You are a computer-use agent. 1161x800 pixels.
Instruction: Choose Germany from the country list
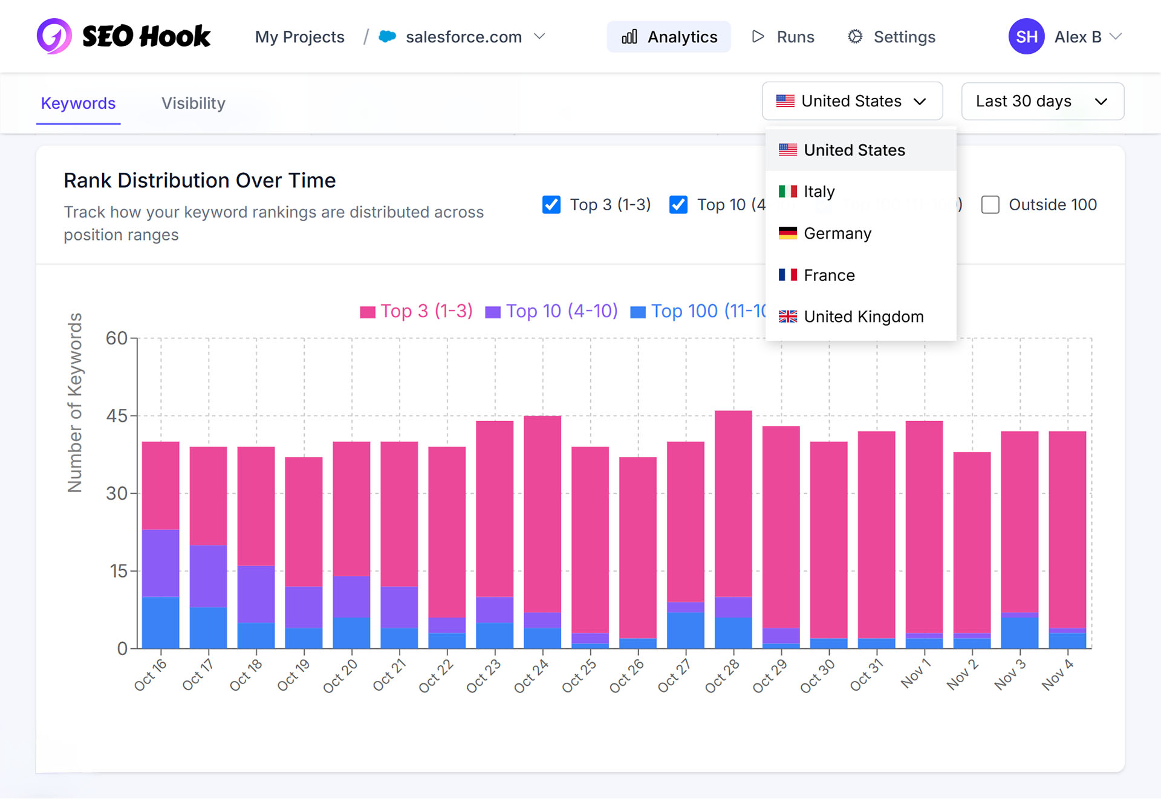(837, 233)
